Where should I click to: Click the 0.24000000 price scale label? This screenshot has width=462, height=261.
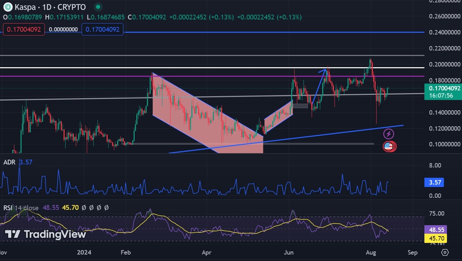443,32
